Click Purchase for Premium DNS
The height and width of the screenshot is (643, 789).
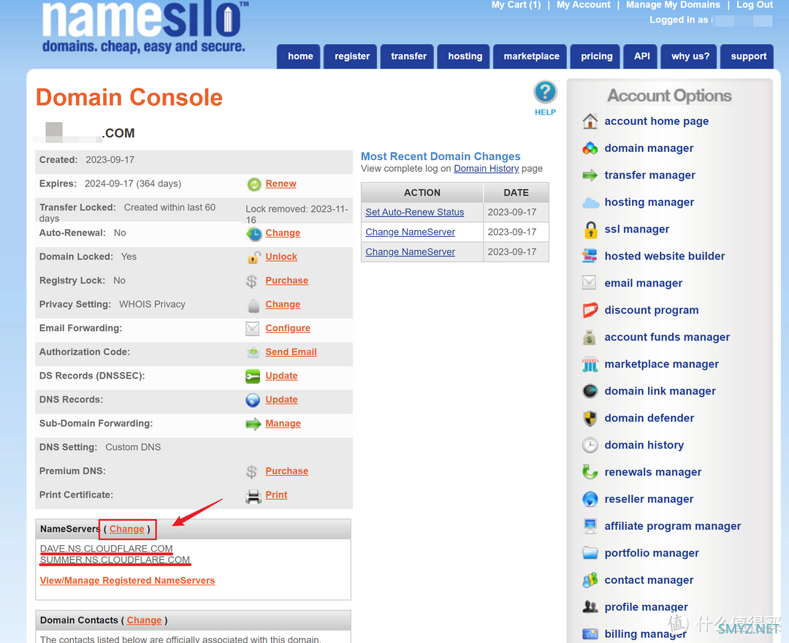287,471
